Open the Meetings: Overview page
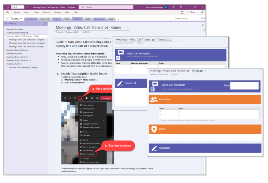This screenshot has height=183, width=268. click(x=15, y=29)
